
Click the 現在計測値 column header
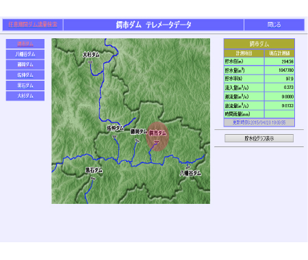(x=279, y=53)
